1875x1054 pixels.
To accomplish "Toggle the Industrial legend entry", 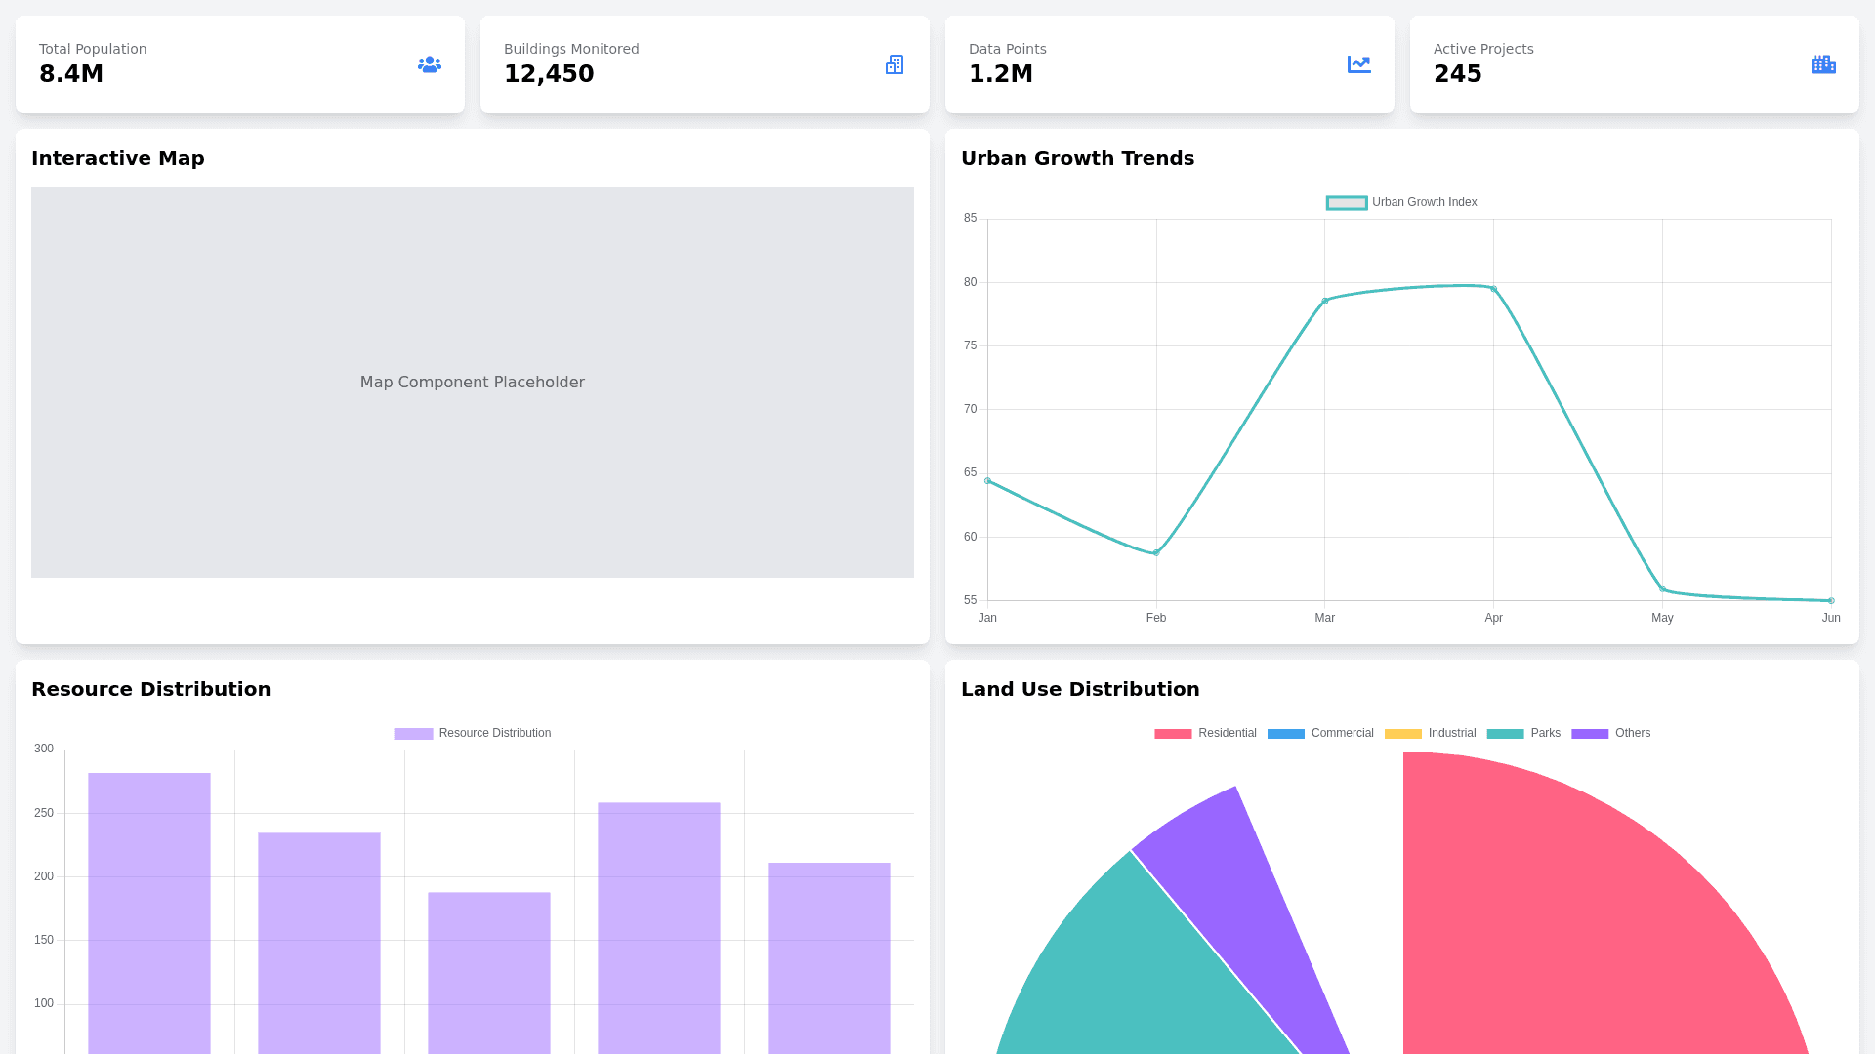I will (1430, 734).
